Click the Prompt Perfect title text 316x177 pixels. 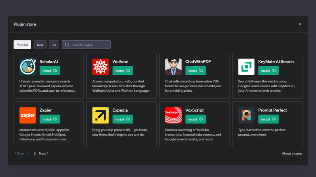[x=273, y=110]
